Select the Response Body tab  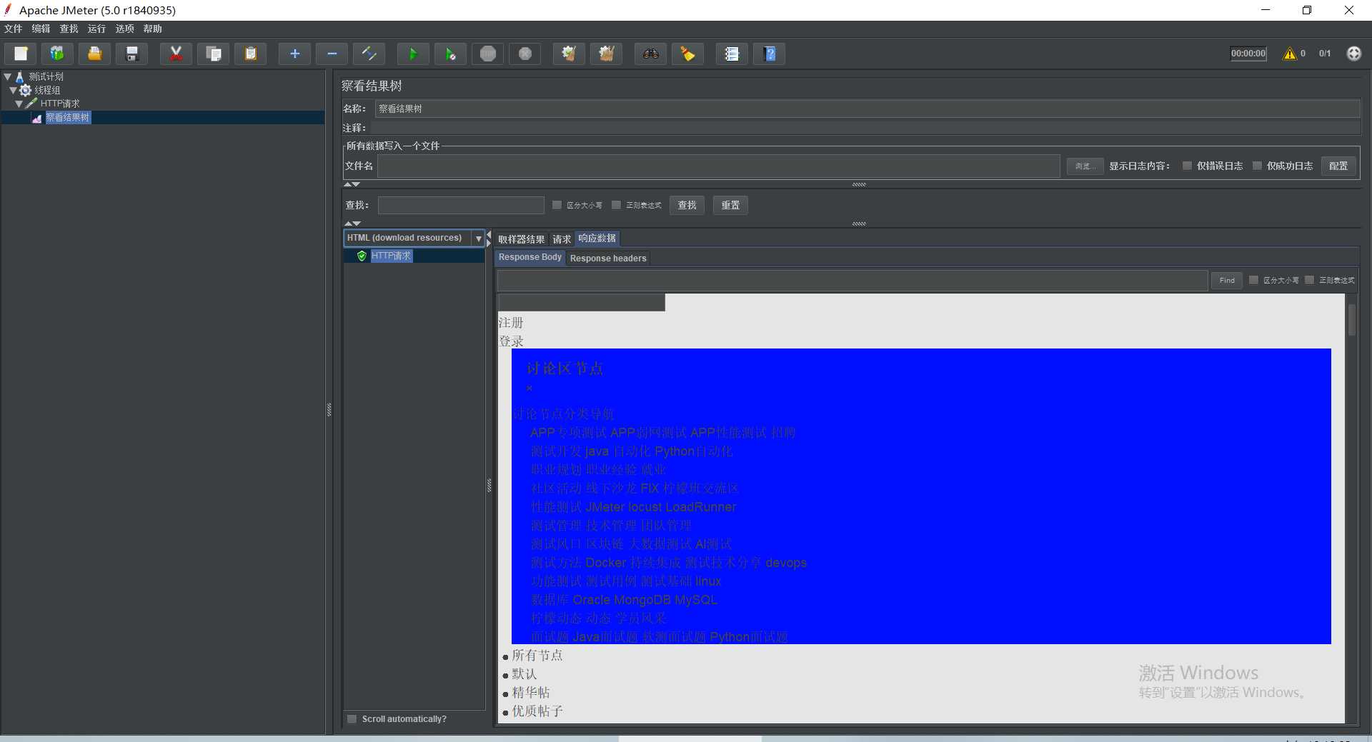[x=530, y=257]
